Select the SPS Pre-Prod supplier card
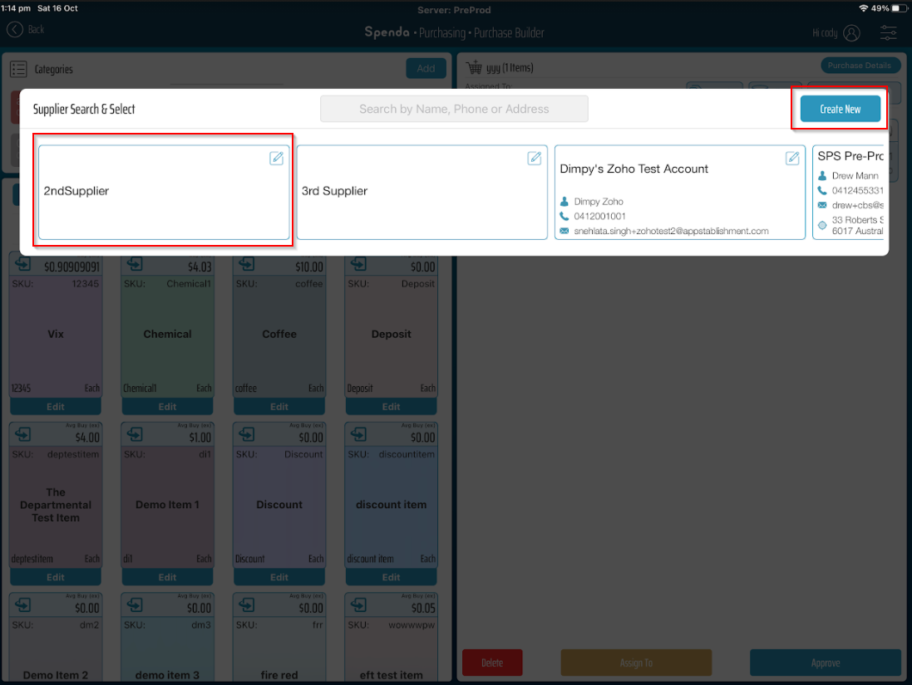 coord(848,193)
